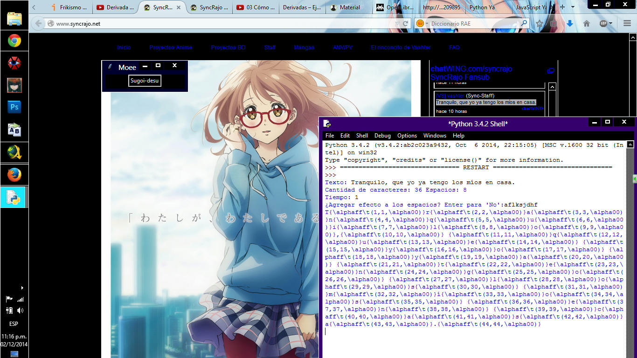Pop out the chatWING chat window icon

tap(550, 71)
